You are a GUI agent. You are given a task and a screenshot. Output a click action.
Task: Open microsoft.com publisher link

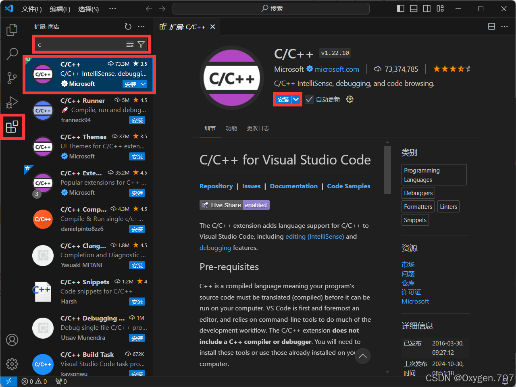click(337, 69)
